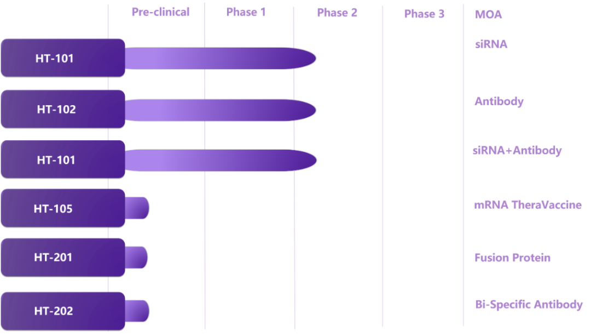Select the Pre-clinical column header
The image size is (591, 336).
point(160,12)
